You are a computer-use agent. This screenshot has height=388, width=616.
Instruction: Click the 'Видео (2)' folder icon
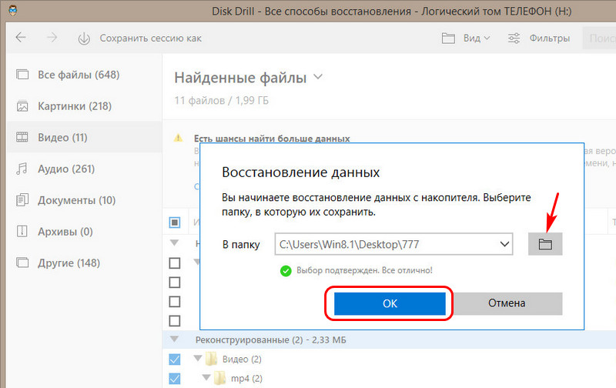coord(212,359)
